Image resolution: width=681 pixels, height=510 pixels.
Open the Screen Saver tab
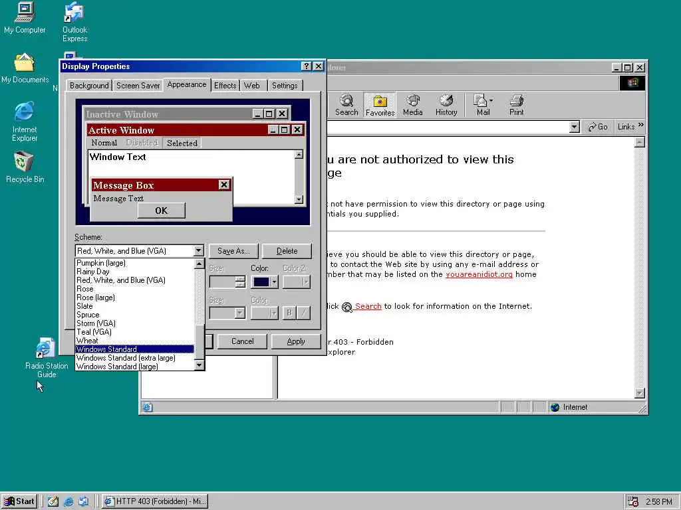[138, 86]
